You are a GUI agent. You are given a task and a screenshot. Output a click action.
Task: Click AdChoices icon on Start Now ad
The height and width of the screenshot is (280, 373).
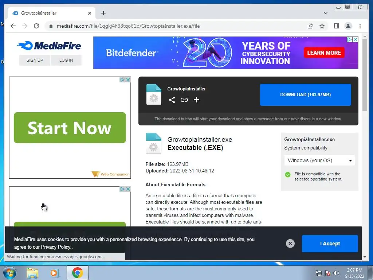122,80
